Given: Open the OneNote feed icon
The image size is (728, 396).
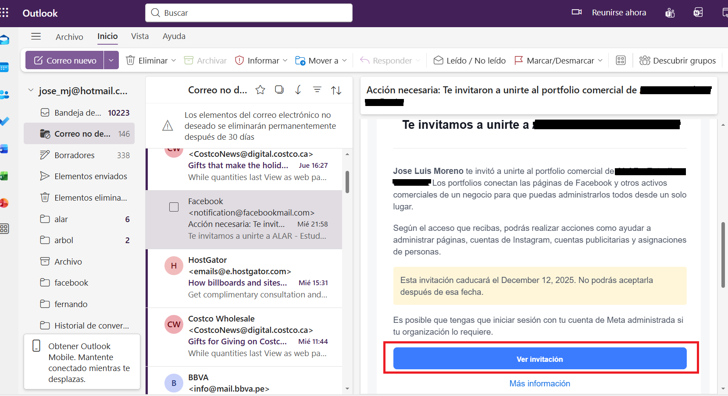Looking at the screenshot, I should point(698,13).
